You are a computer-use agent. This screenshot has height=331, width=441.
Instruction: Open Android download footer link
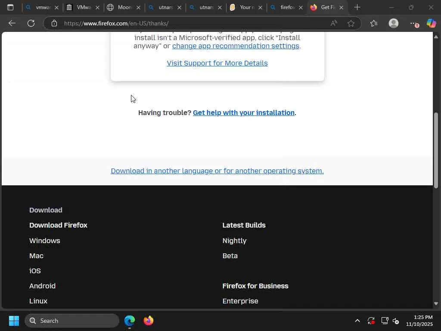click(43, 286)
